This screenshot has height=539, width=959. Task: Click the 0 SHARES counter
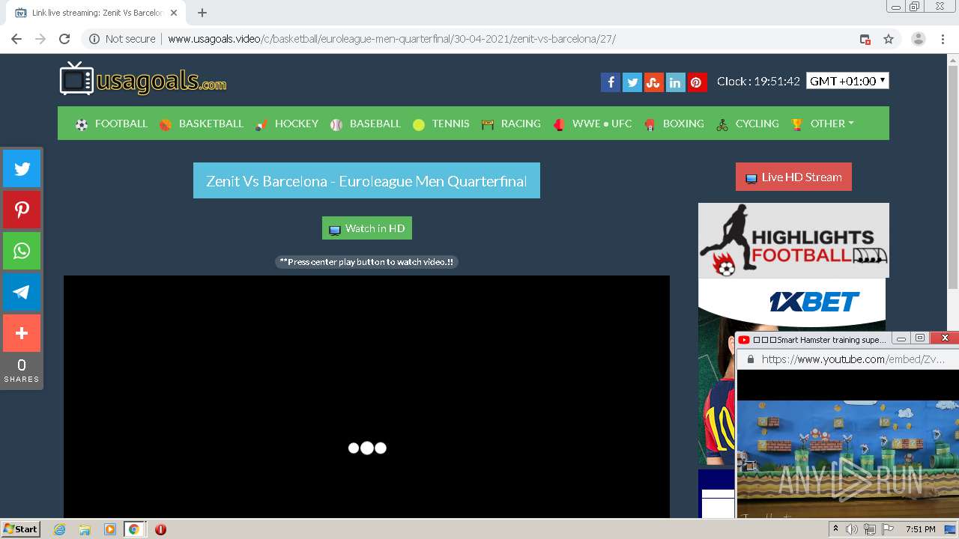[22, 371]
